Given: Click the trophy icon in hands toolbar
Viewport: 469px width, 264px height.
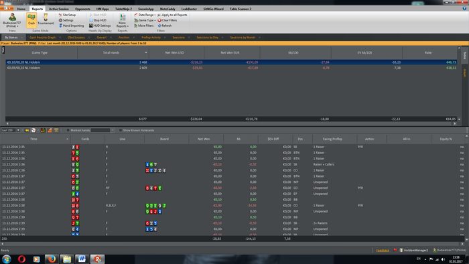Looking at the screenshot, I should point(56,130).
